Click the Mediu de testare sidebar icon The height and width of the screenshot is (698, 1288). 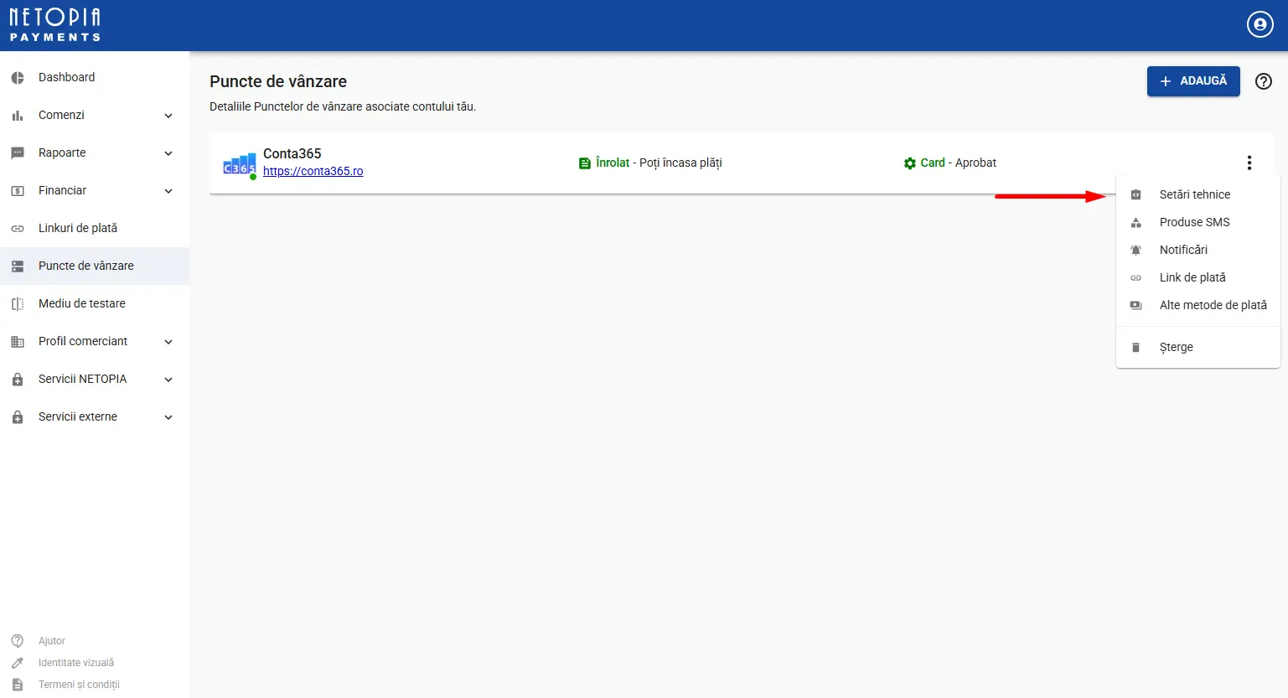pos(18,304)
